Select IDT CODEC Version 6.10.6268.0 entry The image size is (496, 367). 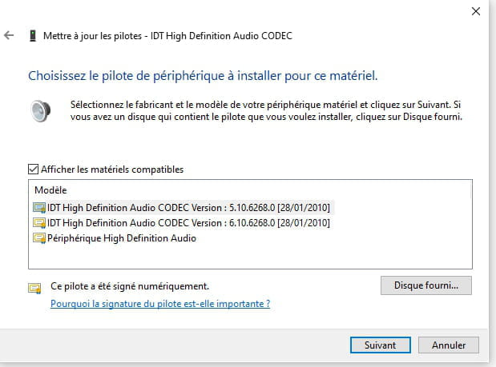[x=188, y=223]
